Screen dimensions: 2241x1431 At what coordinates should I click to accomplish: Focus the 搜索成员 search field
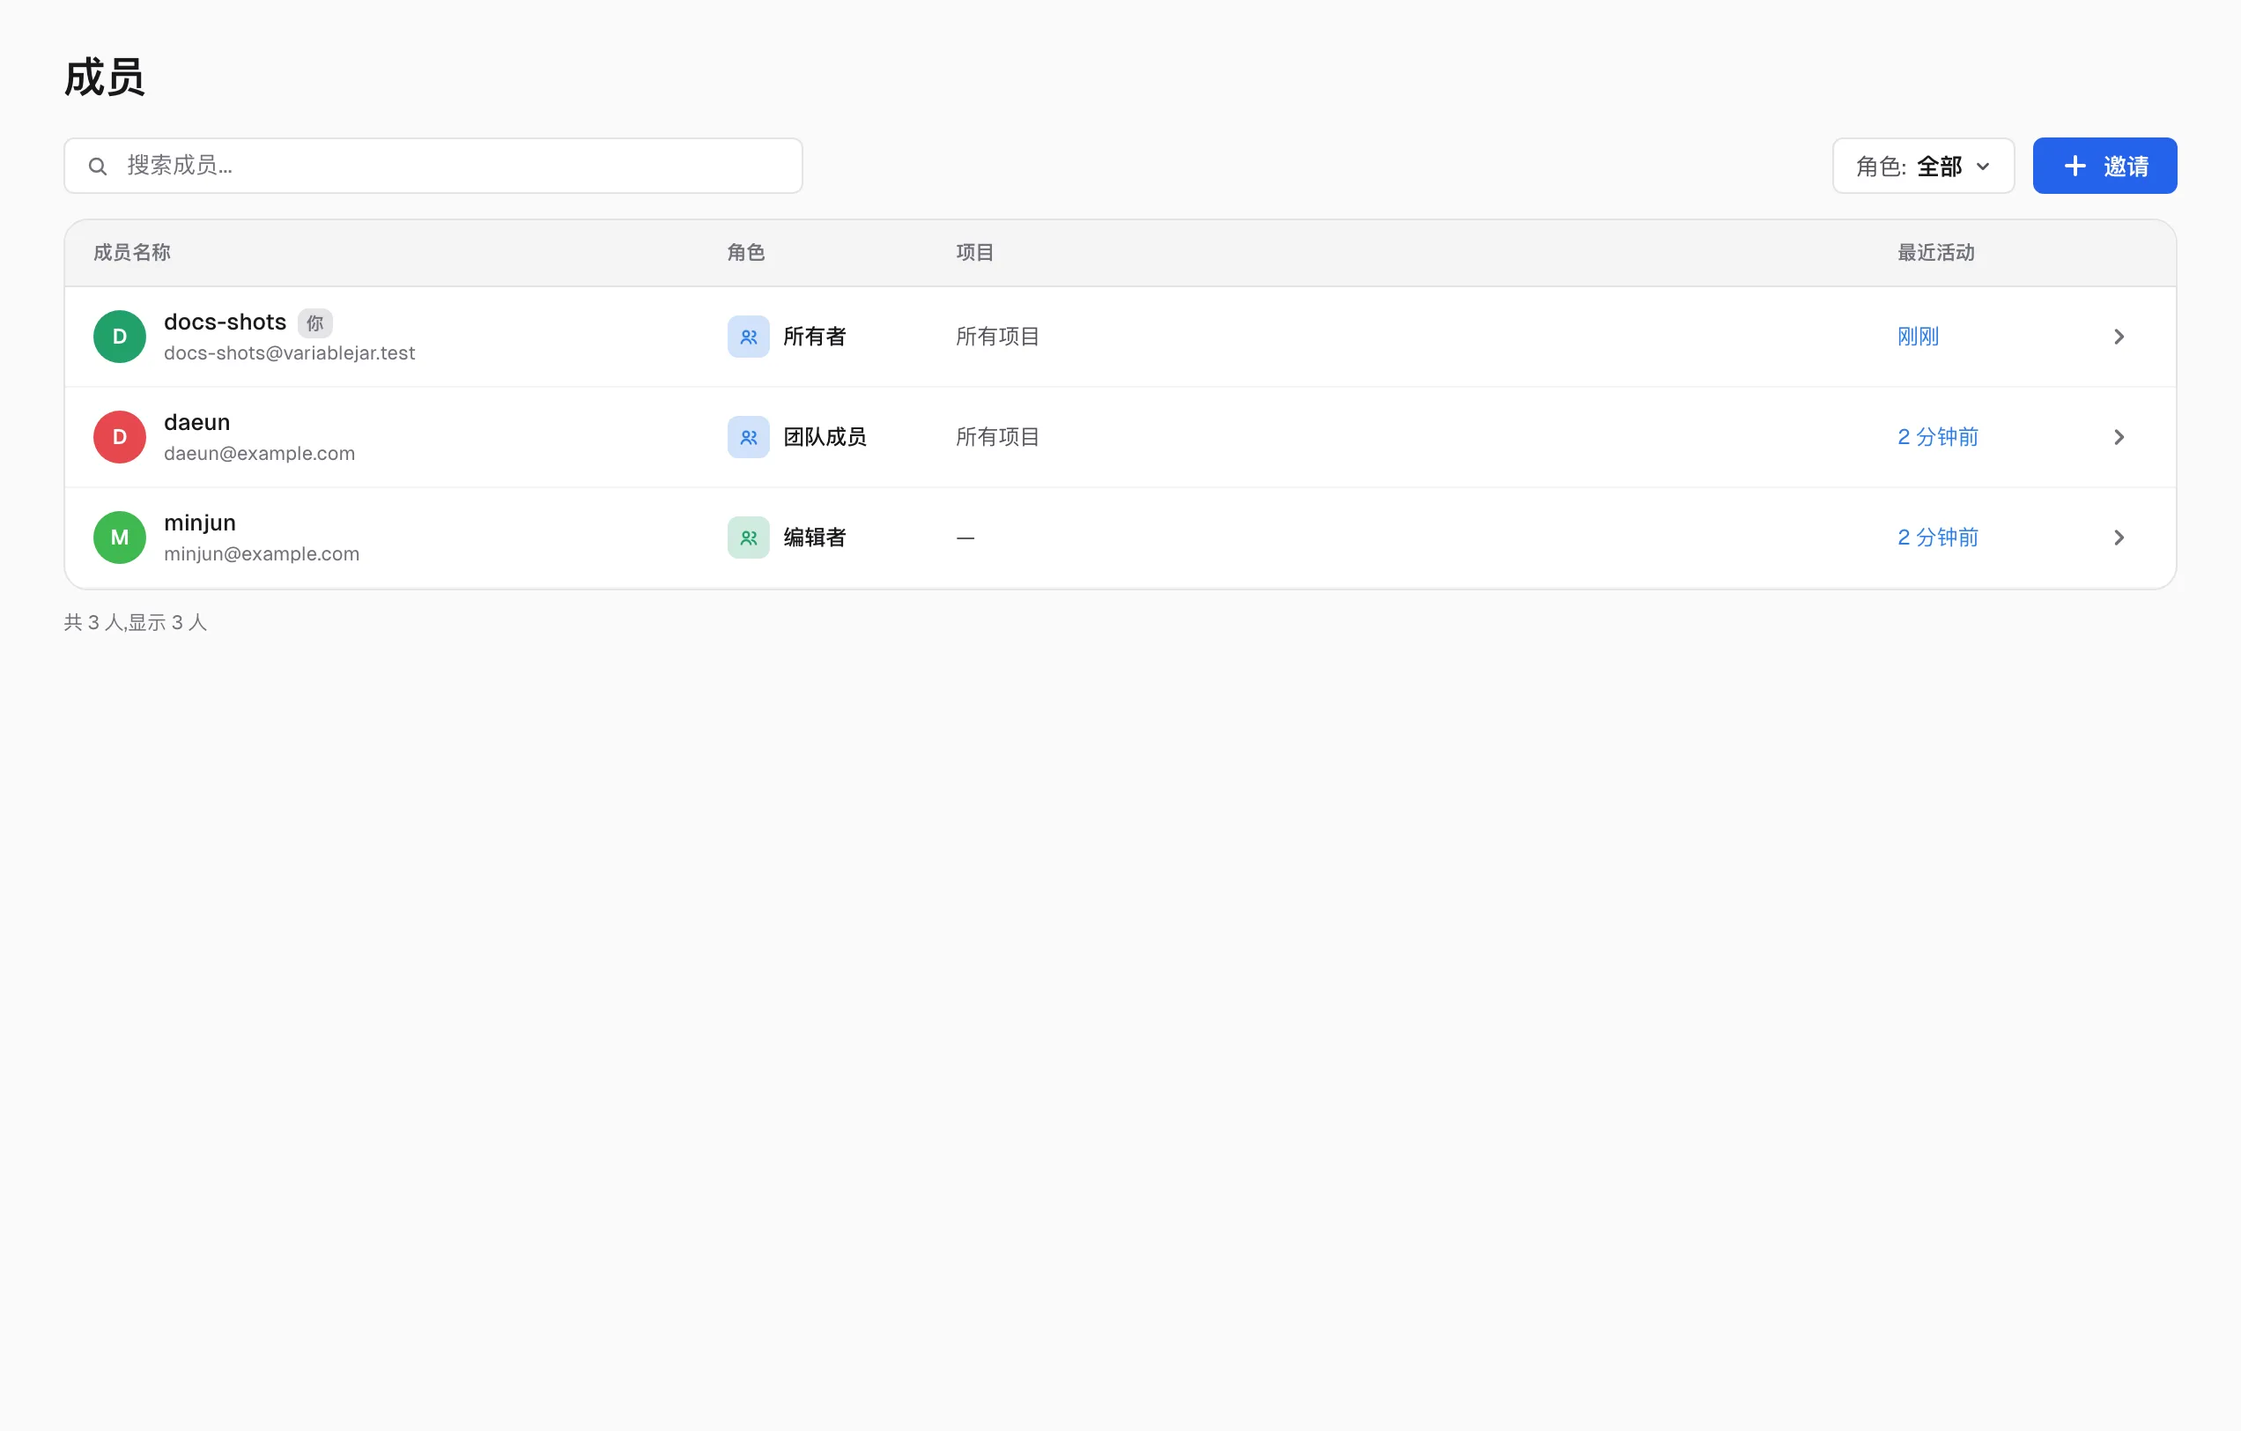433,166
